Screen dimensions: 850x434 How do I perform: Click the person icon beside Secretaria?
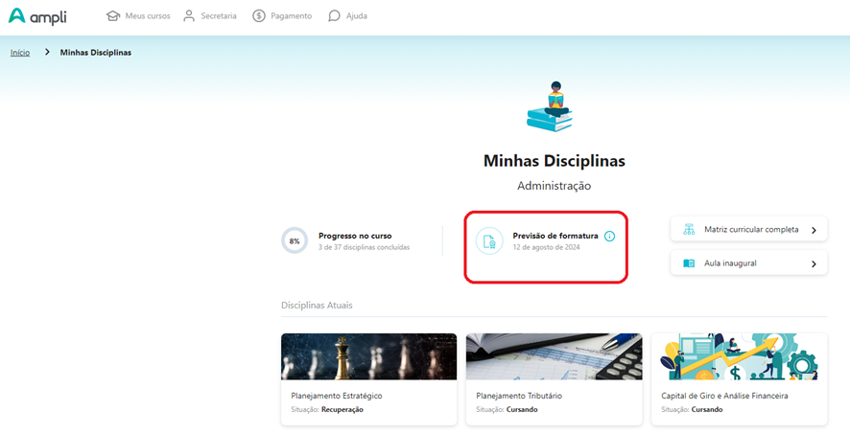tap(189, 15)
